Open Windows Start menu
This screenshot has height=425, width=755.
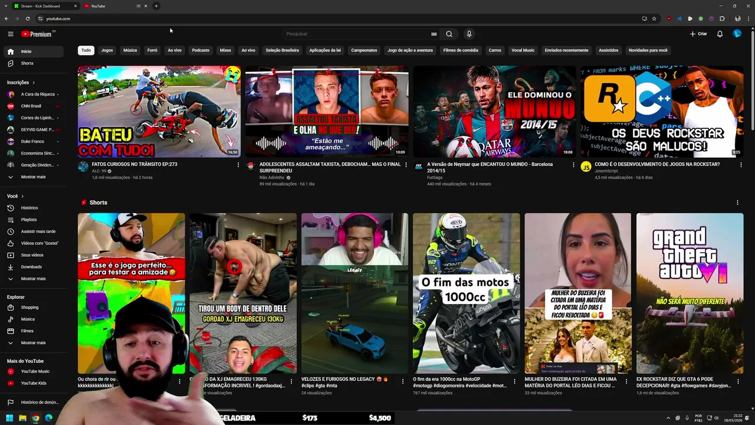[x=9, y=418]
